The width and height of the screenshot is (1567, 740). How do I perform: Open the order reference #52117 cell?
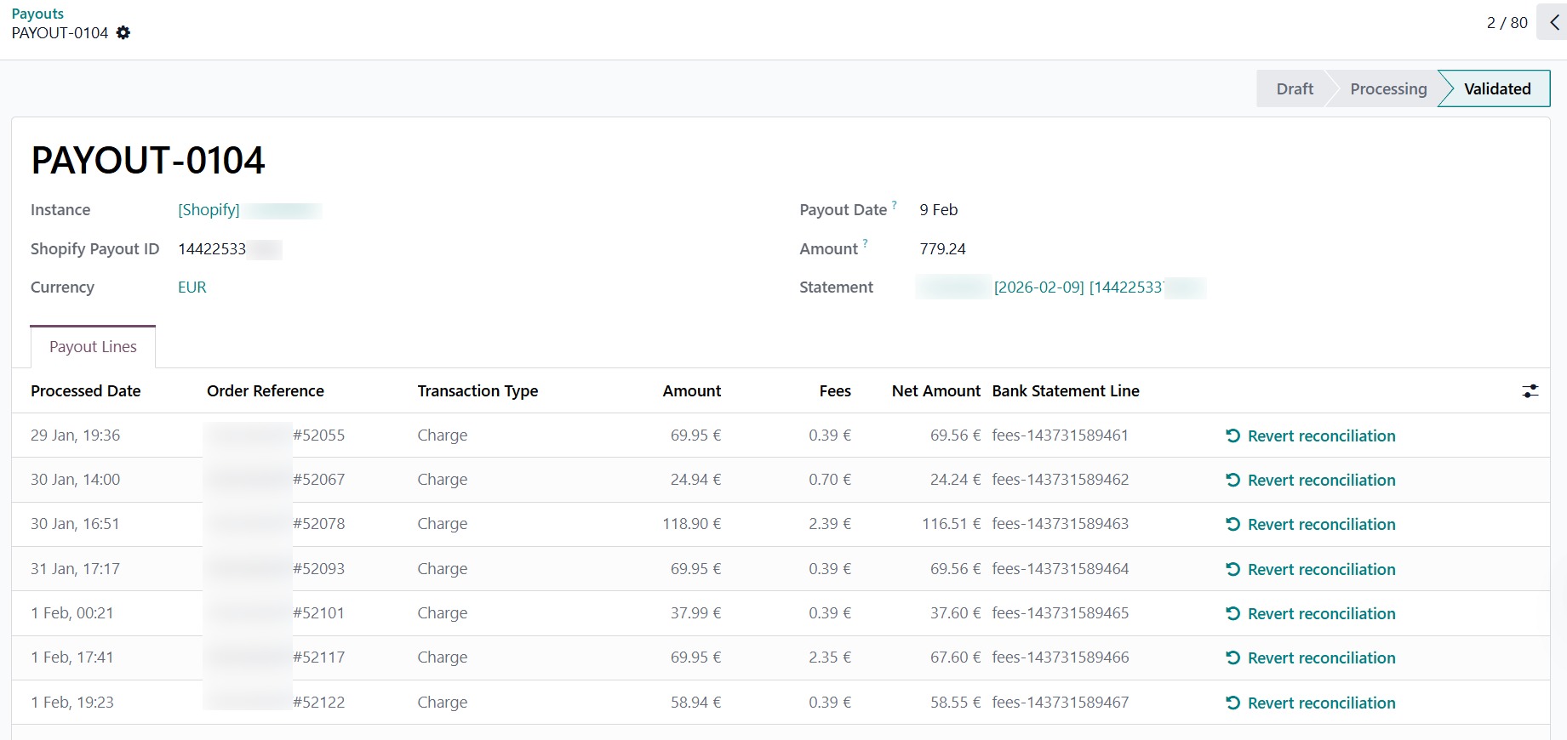[318, 657]
